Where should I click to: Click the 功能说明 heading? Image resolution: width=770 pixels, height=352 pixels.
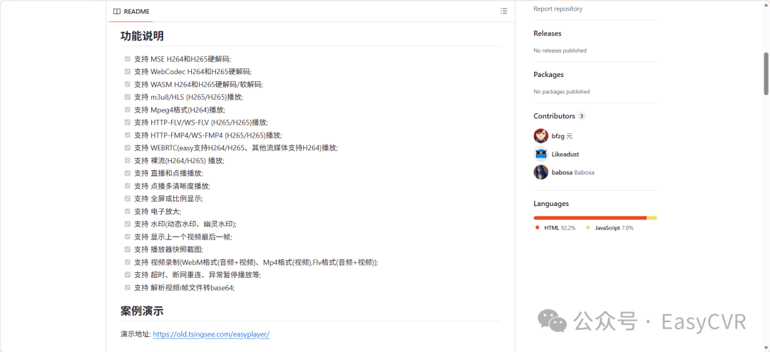point(142,36)
